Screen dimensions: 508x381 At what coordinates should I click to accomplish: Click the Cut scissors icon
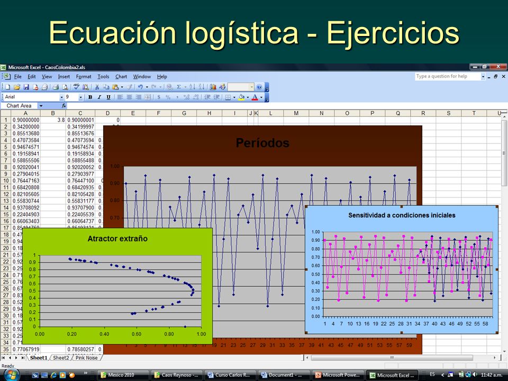[97, 87]
